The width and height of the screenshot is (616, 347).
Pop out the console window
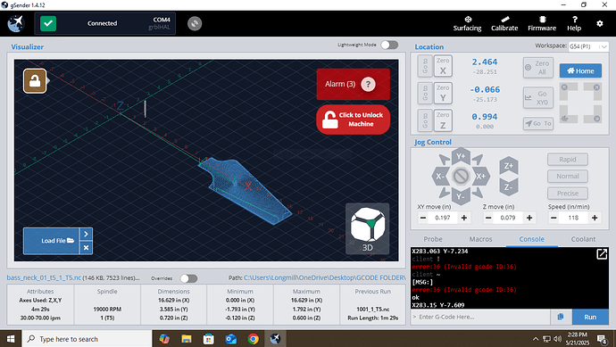click(x=602, y=254)
